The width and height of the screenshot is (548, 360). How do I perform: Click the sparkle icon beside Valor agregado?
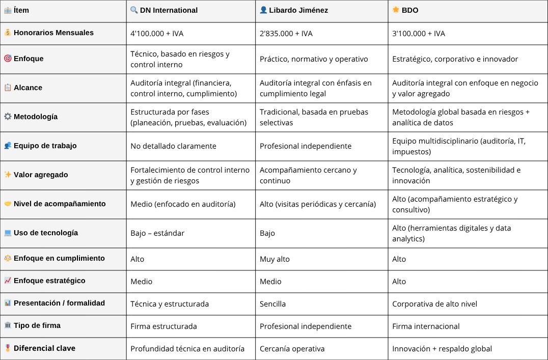[x=8, y=175]
